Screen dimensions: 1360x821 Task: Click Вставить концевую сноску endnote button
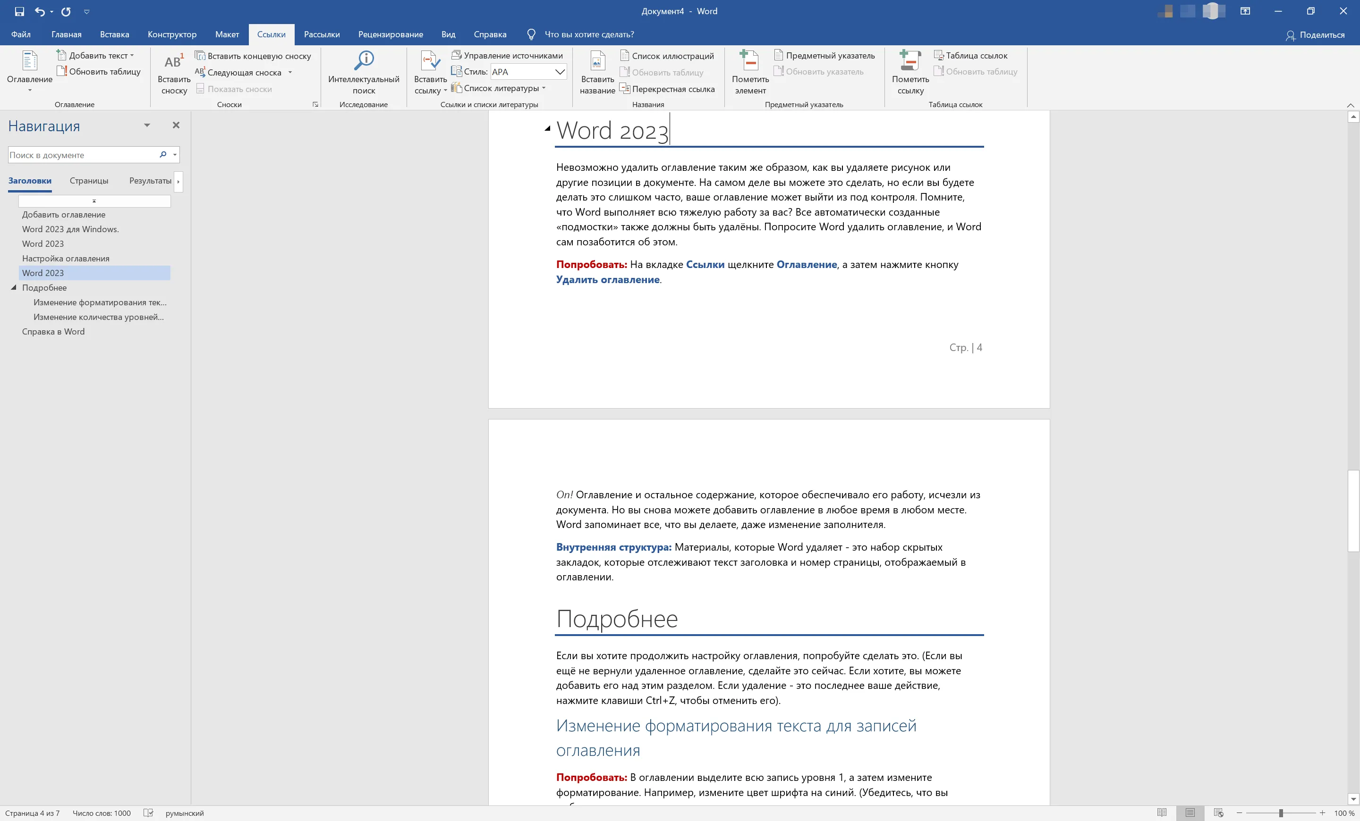tap(253, 56)
